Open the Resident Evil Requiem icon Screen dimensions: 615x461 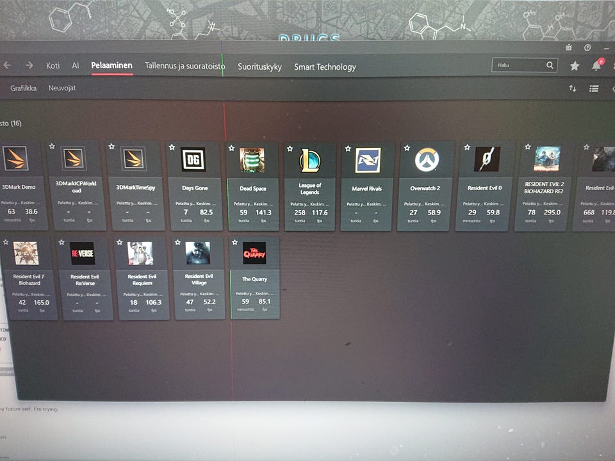click(140, 254)
